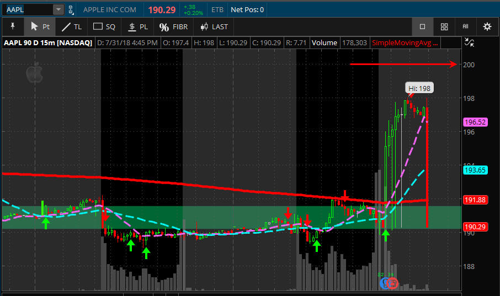
Task: Open the AAPL symbol dropdown arrow
Action: tap(58, 9)
